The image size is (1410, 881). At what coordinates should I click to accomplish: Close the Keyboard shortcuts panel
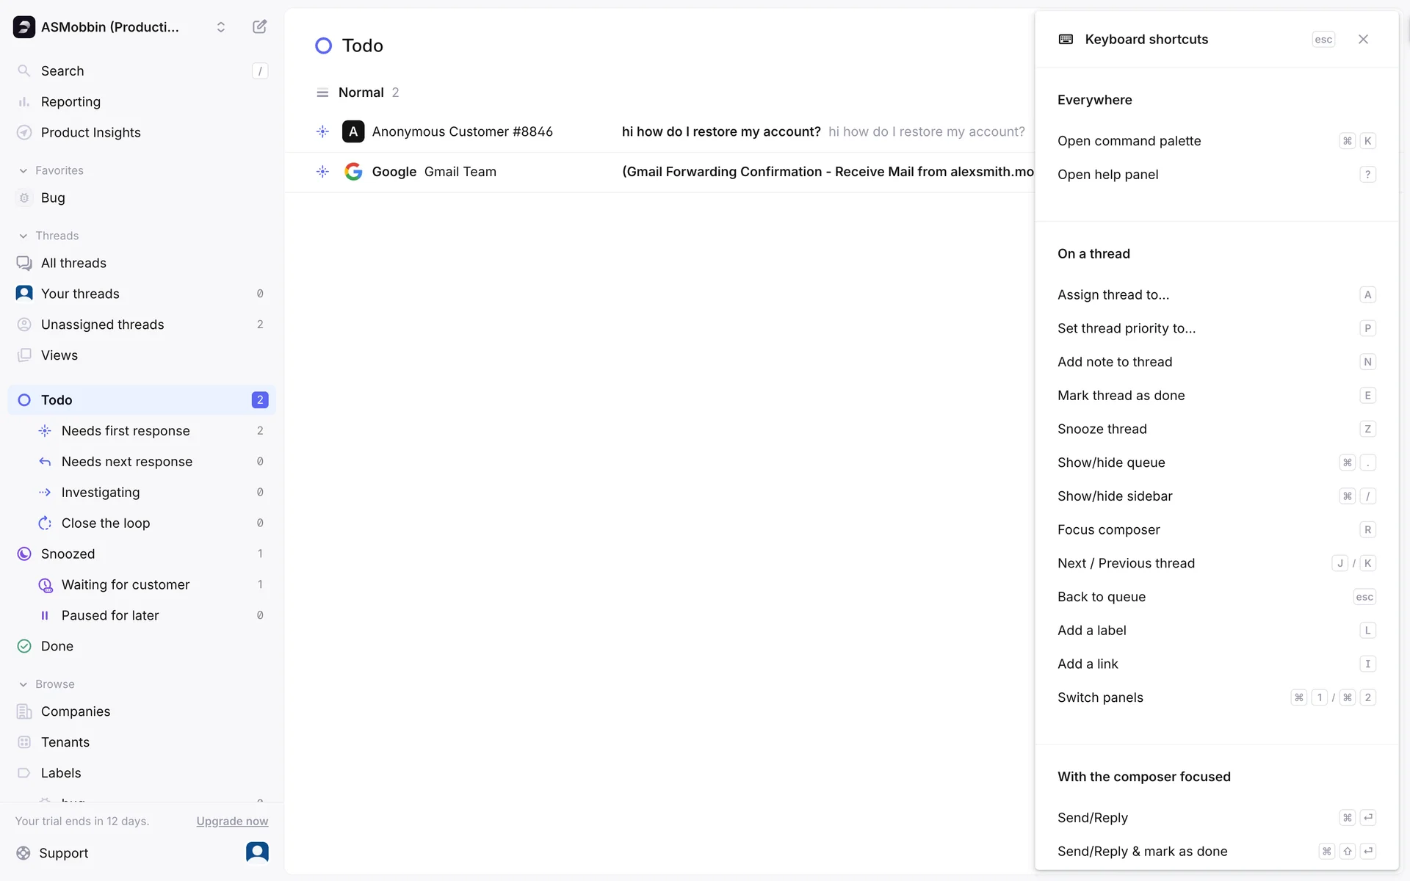coord(1363,40)
